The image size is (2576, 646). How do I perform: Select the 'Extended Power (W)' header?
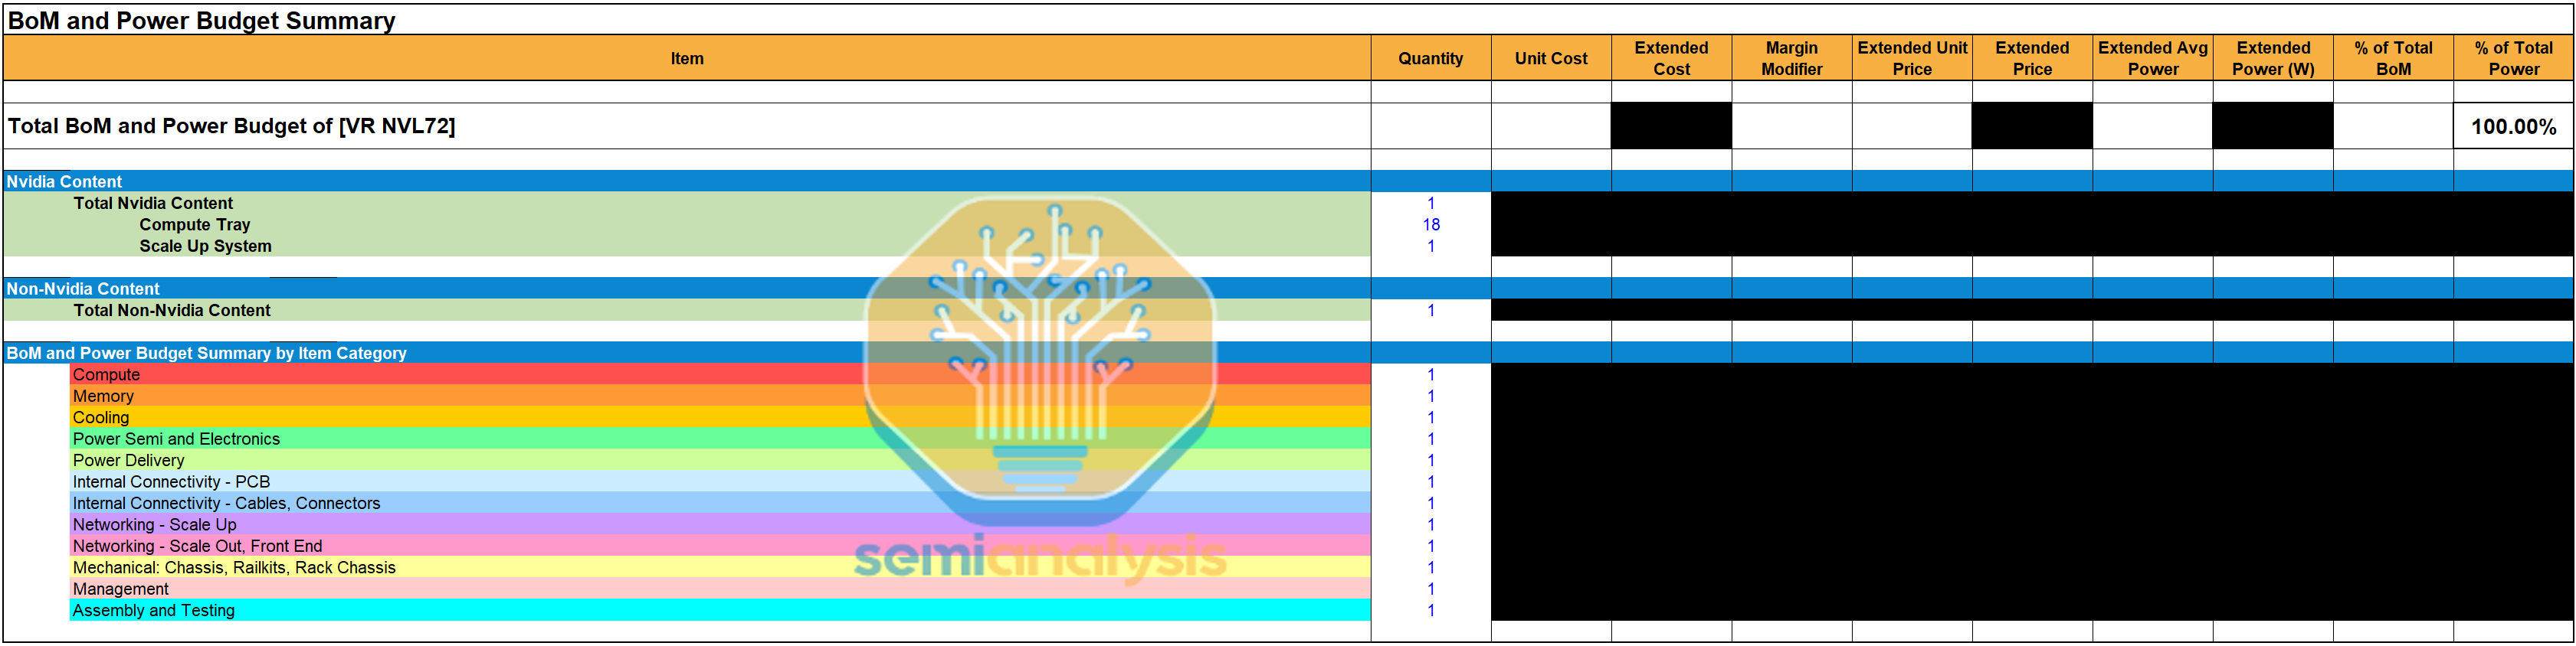coord(2273,58)
